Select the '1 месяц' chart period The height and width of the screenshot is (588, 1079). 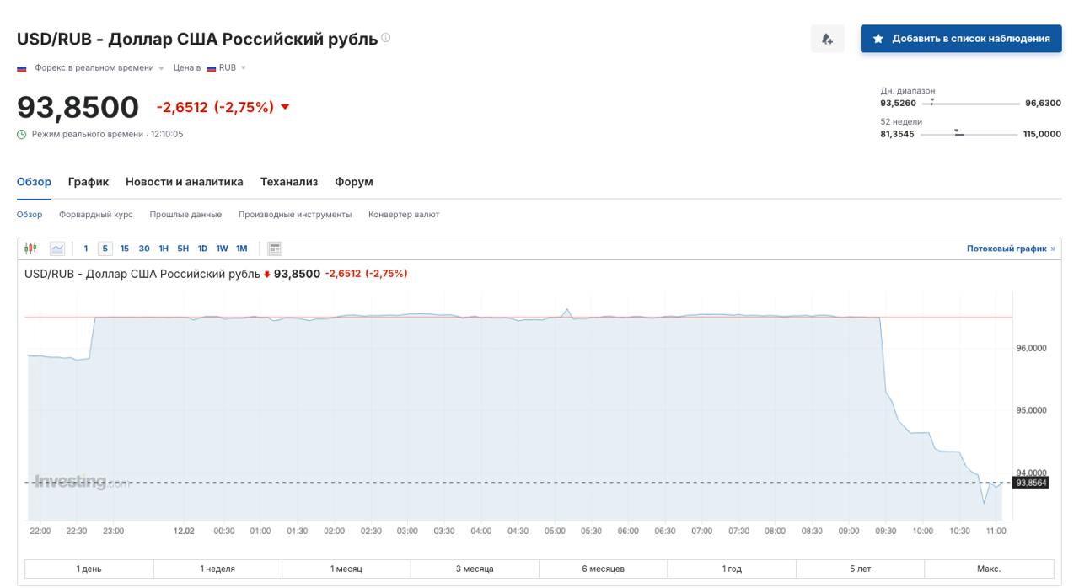(346, 569)
